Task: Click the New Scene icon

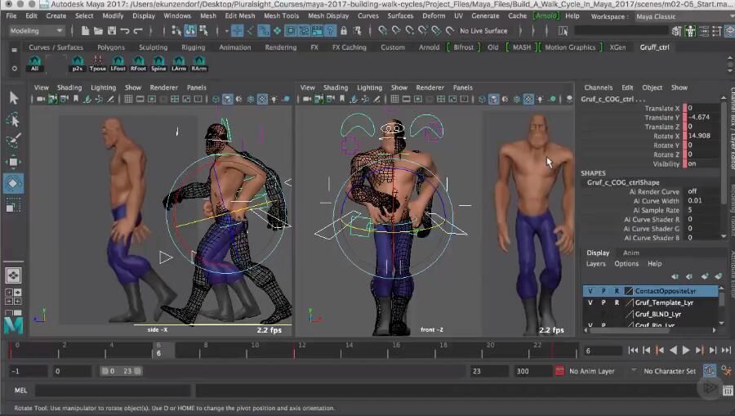Action: [85, 31]
